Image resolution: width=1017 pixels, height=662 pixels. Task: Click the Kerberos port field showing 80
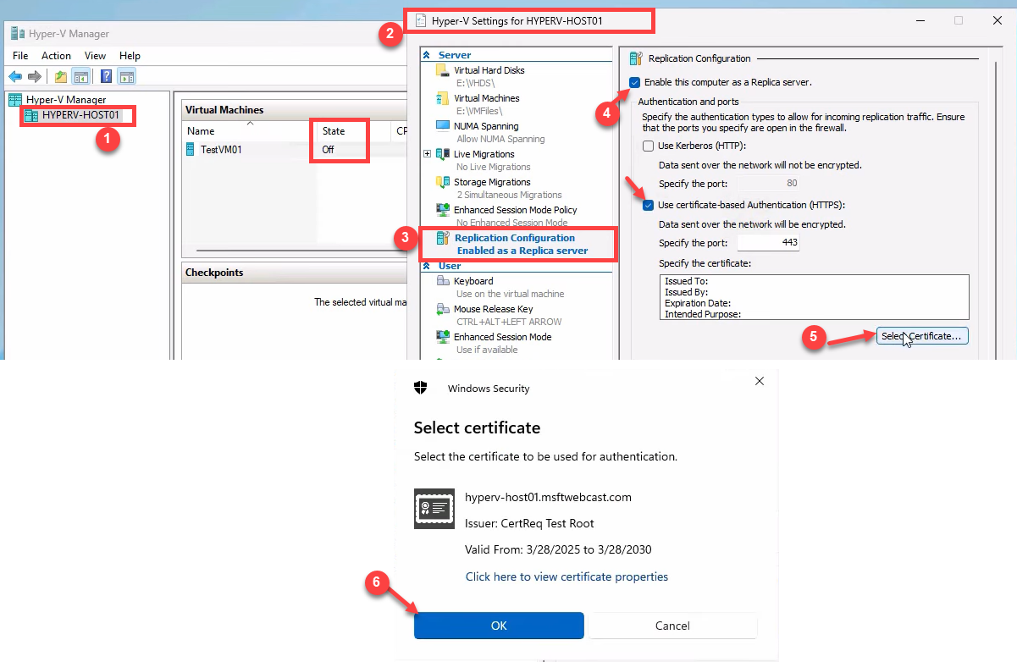(768, 183)
